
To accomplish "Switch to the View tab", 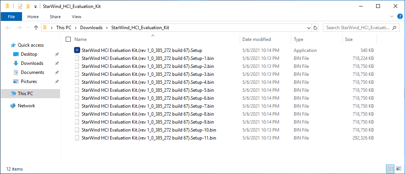I will coord(76,17).
